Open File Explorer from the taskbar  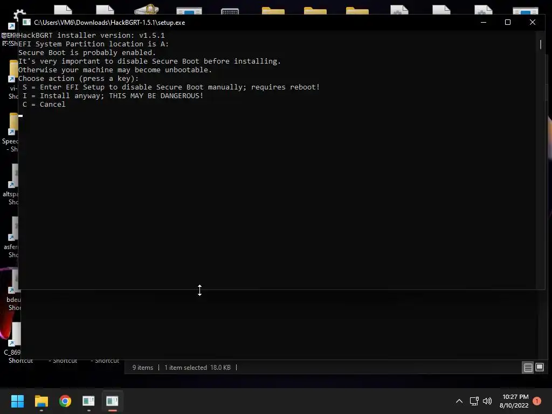[x=41, y=401]
